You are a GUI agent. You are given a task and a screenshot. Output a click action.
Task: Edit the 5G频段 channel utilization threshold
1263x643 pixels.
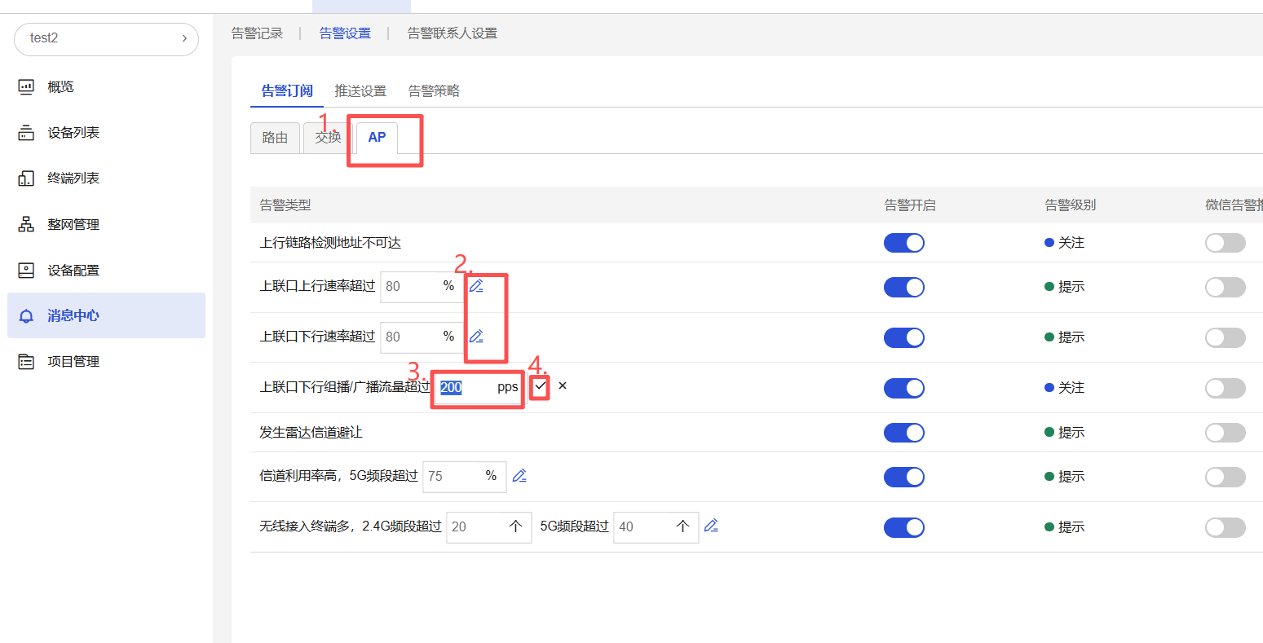pos(519,476)
